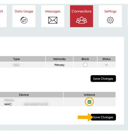Click the Type column header

pos(17,59)
